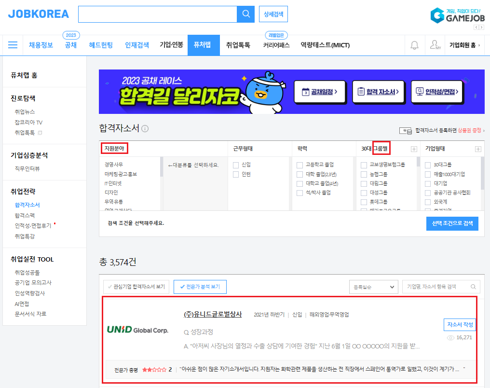Click the 공채일정 banner button

click(320, 92)
